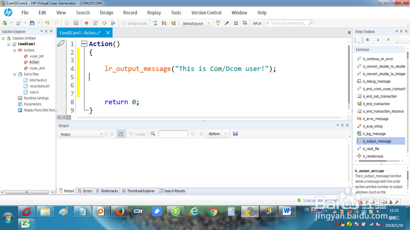Click the indent lines toolbar icon
410x230 pixels.
pyautogui.click(x=155, y=23)
